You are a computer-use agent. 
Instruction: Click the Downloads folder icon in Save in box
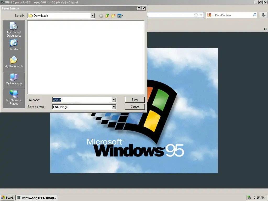pyautogui.click(x=31, y=16)
